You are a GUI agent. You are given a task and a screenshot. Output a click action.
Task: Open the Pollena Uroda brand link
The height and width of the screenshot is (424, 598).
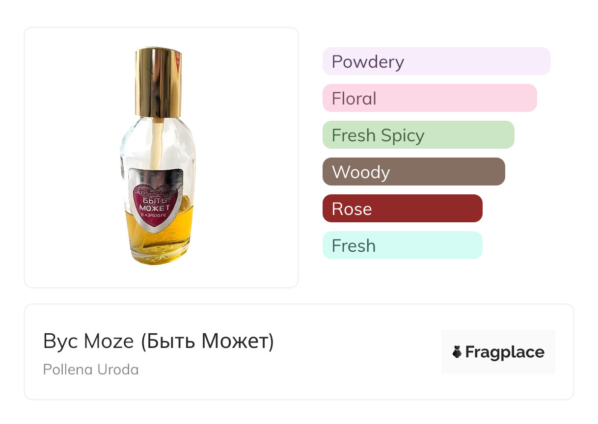click(91, 370)
